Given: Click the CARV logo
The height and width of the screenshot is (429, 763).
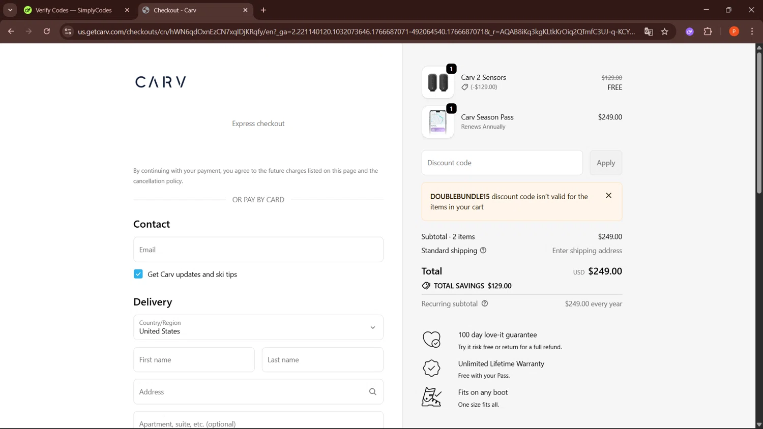Looking at the screenshot, I should click(161, 82).
